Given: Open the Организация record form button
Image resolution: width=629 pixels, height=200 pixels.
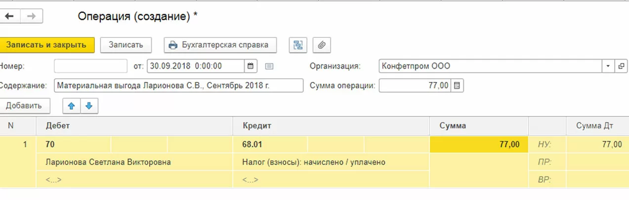Looking at the screenshot, I should pyautogui.click(x=621, y=66).
